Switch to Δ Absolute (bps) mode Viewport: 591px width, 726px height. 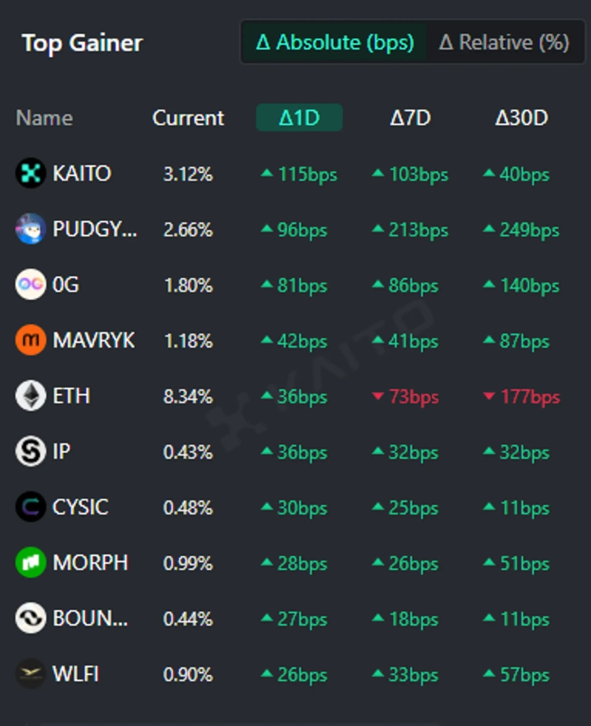tap(335, 42)
